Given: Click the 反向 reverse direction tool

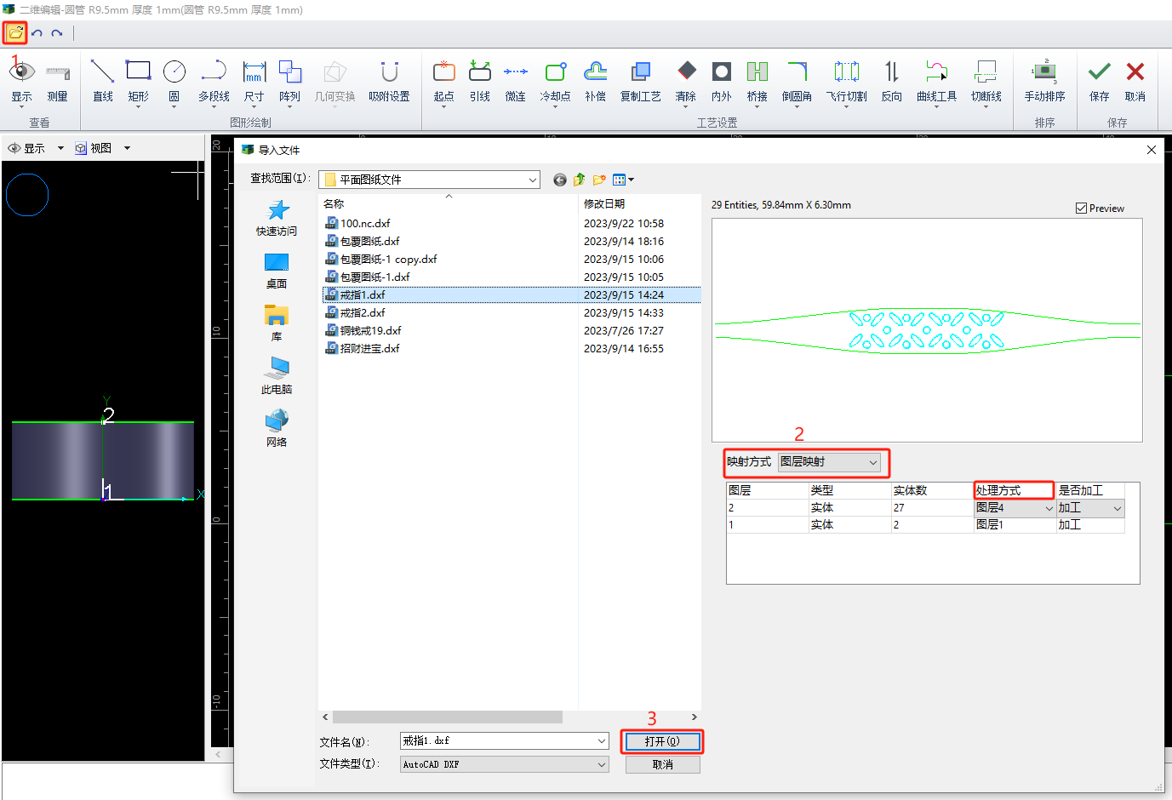Looking at the screenshot, I should [892, 83].
